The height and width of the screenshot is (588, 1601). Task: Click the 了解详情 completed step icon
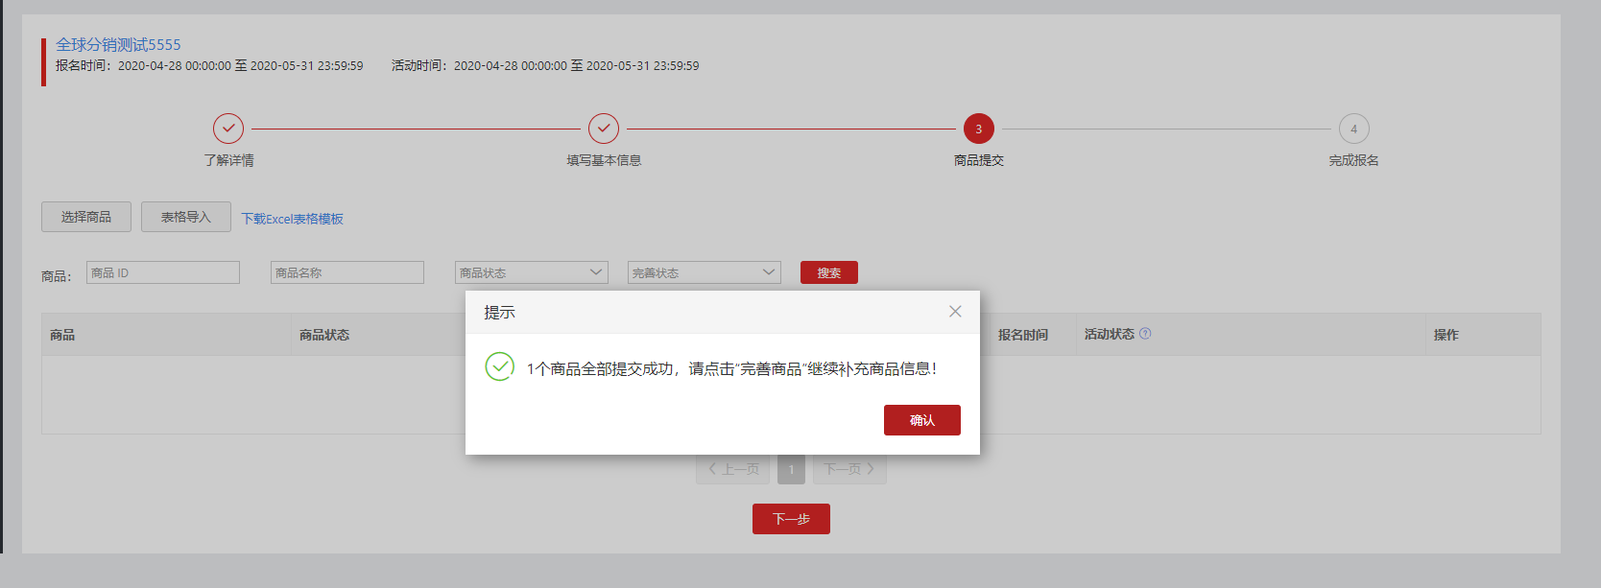point(228,129)
